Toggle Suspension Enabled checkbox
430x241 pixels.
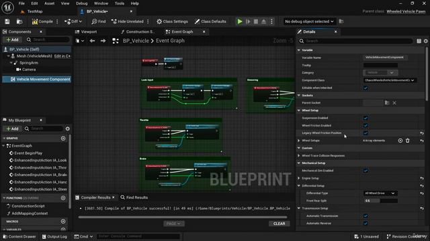[x=365, y=118]
